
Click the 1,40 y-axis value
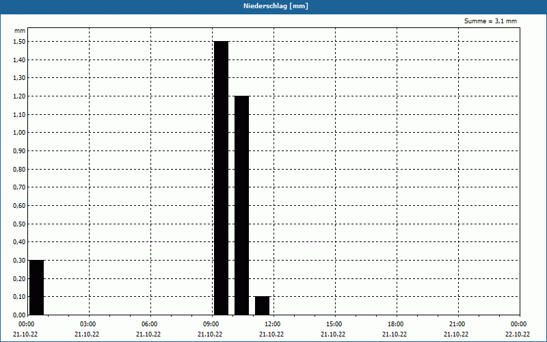[x=19, y=60]
